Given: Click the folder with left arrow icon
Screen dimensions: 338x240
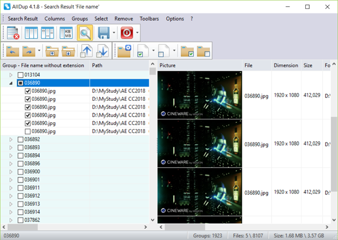Looking at the screenshot, I should coord(12,51).
